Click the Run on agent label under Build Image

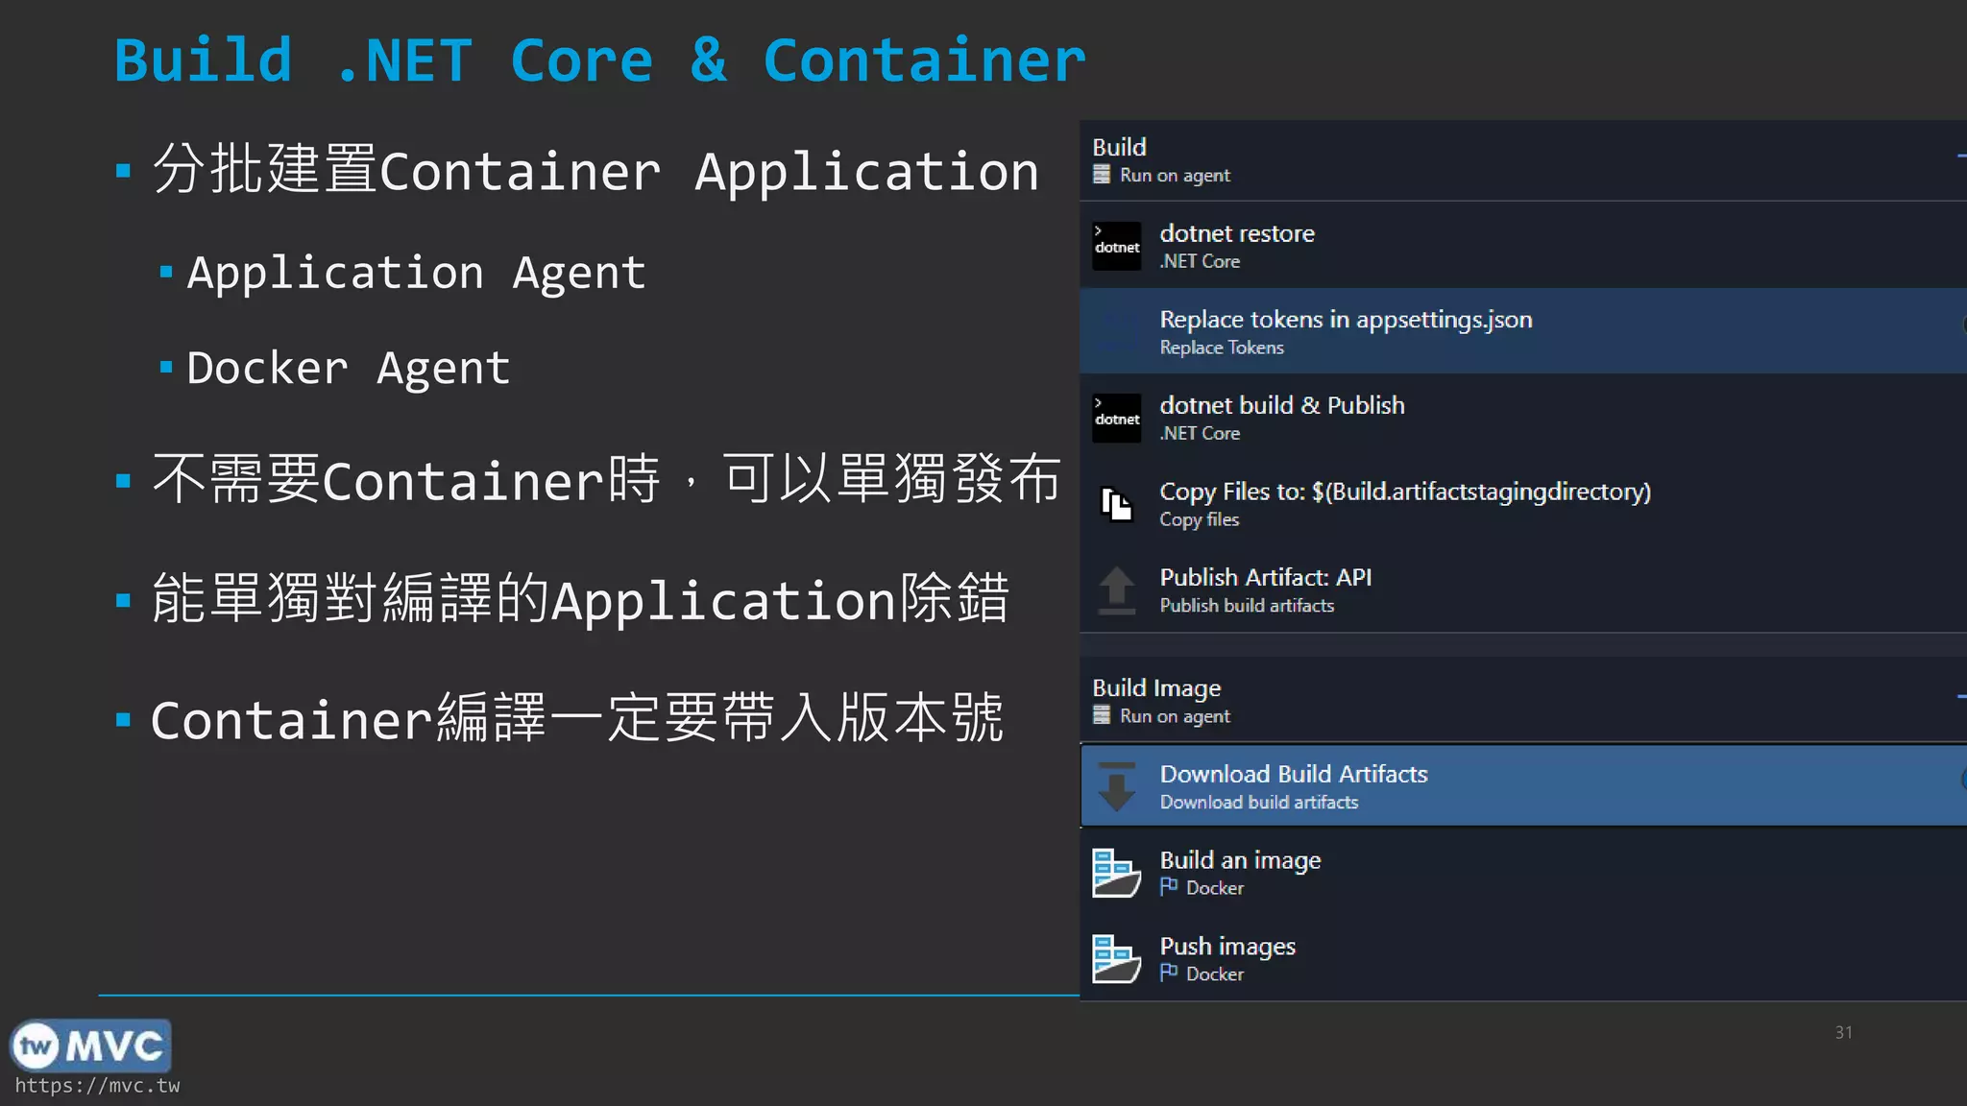click(1175, 716)
